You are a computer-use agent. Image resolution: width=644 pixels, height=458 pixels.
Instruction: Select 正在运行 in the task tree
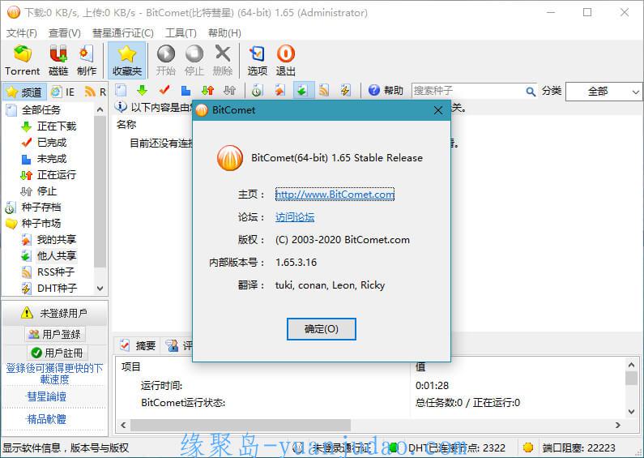tap(49, 175)
